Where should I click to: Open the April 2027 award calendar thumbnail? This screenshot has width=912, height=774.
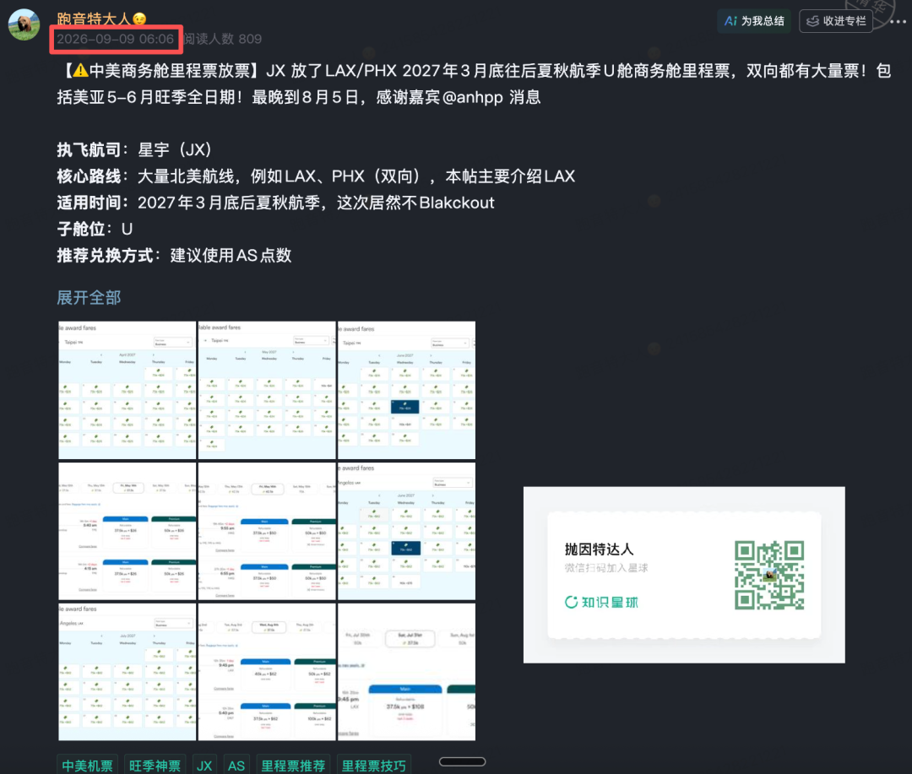pyautogui.click(x=128, y=390)
